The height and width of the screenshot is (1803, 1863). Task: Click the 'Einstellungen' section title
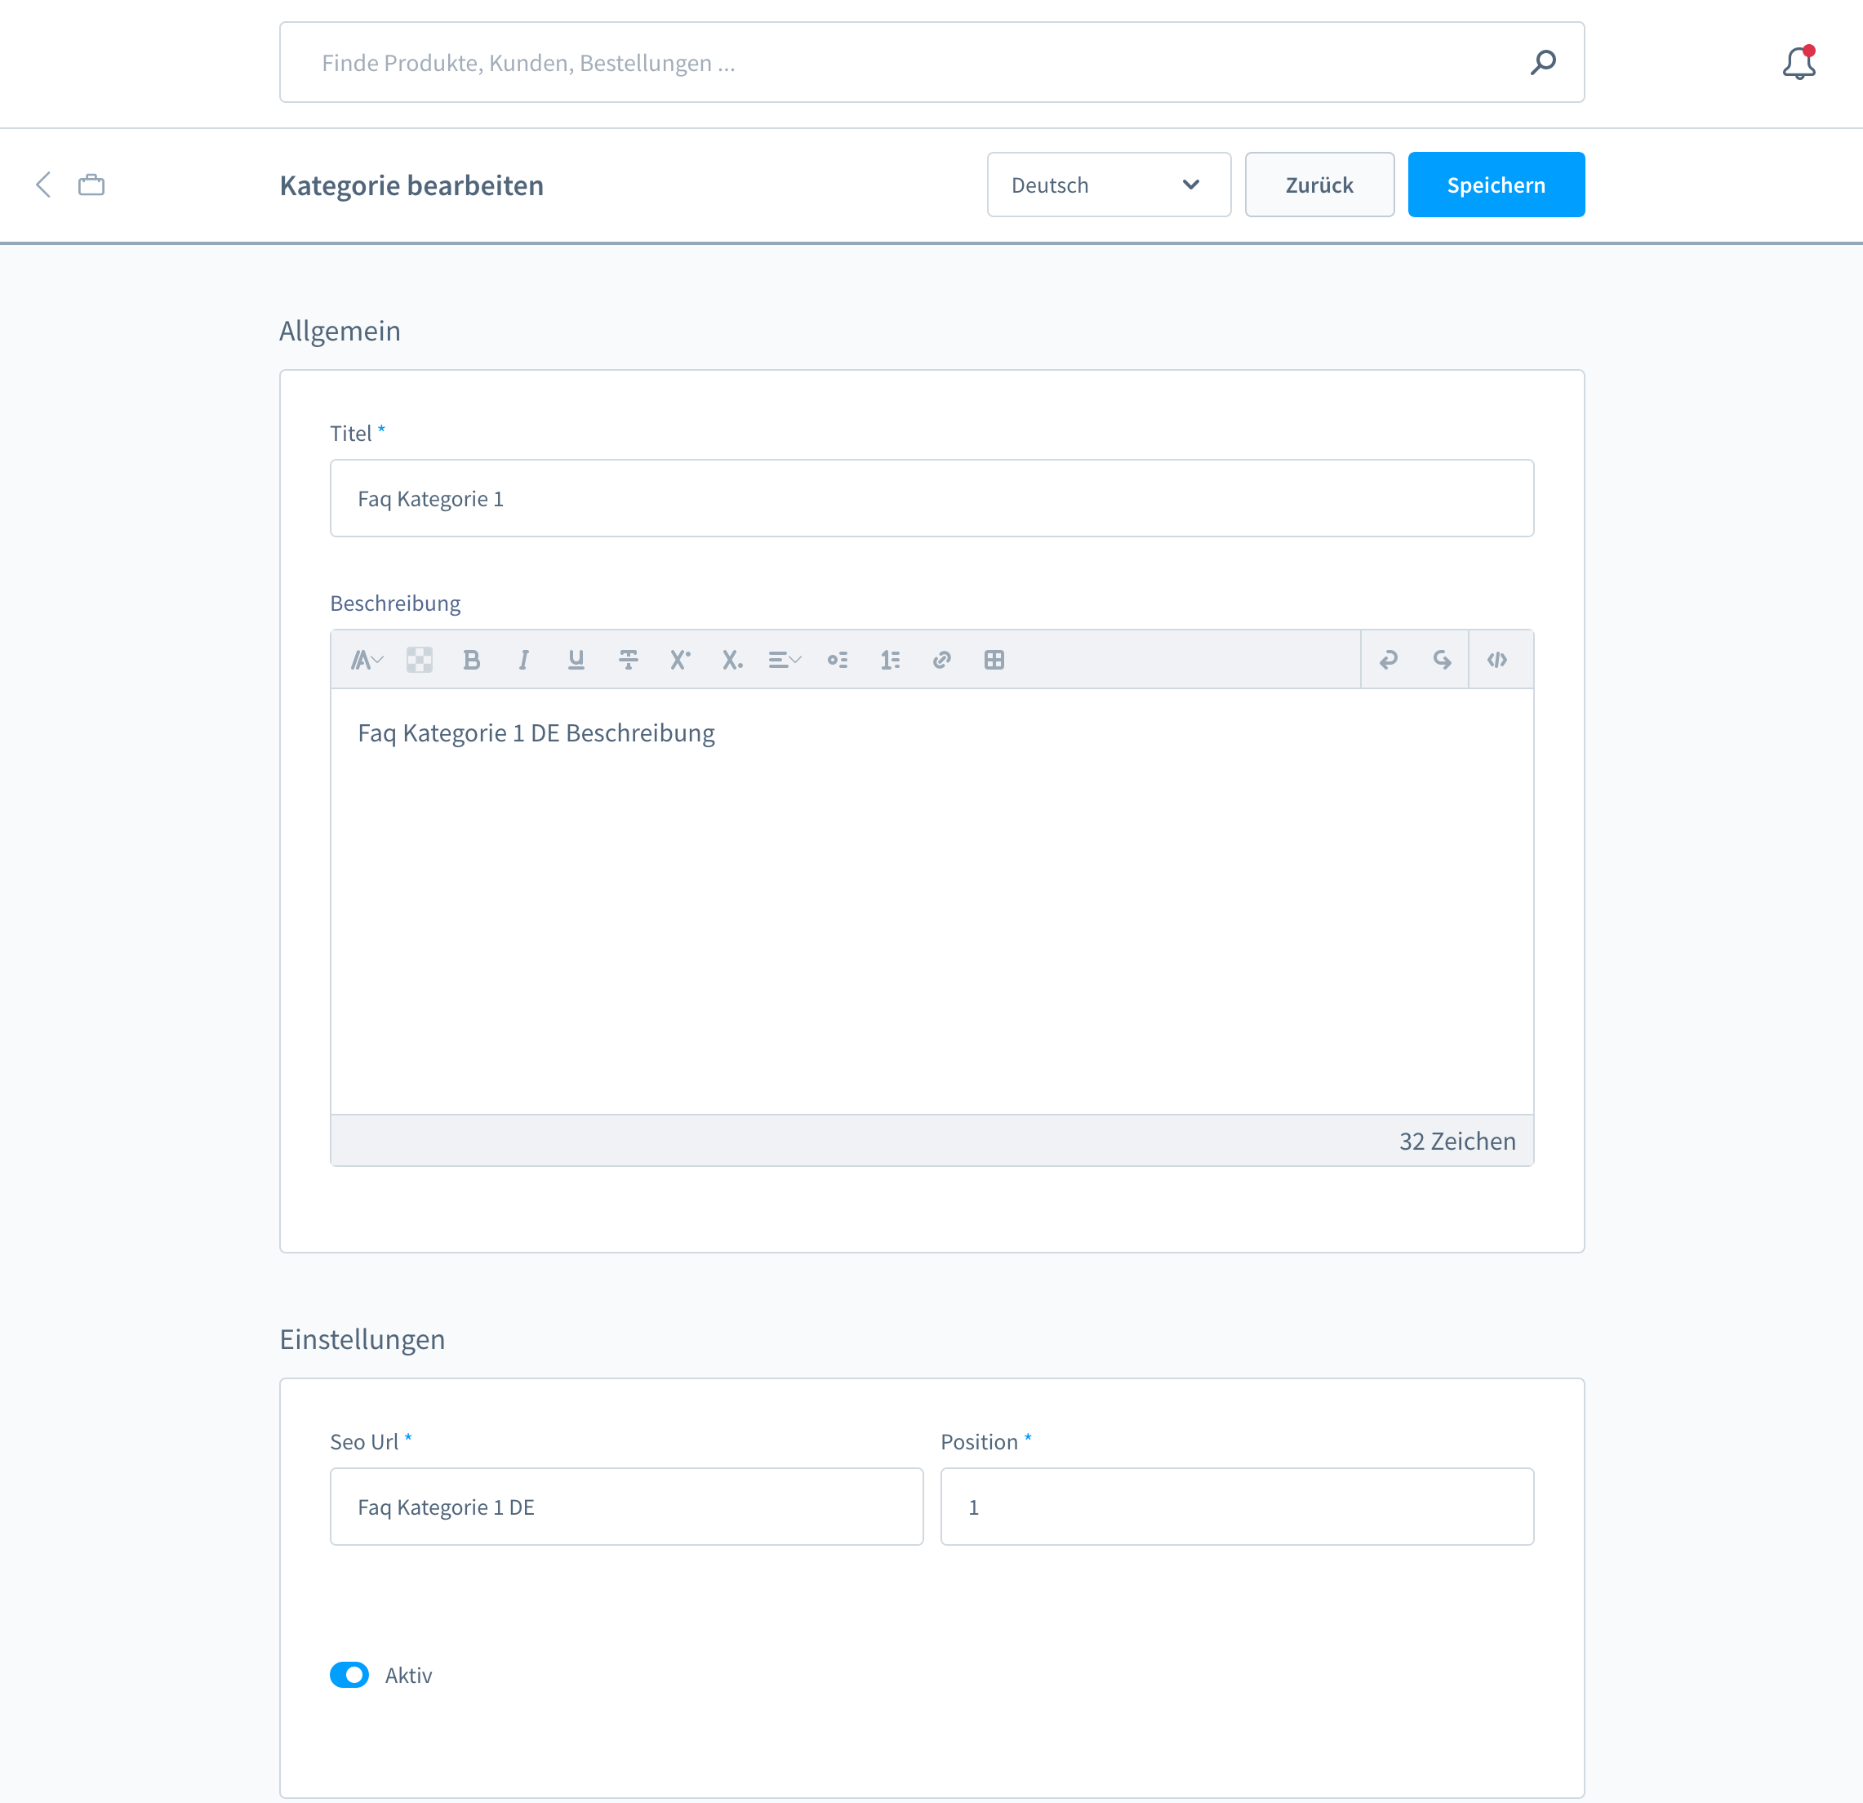pyautogui.click(x=362, y=1339)
